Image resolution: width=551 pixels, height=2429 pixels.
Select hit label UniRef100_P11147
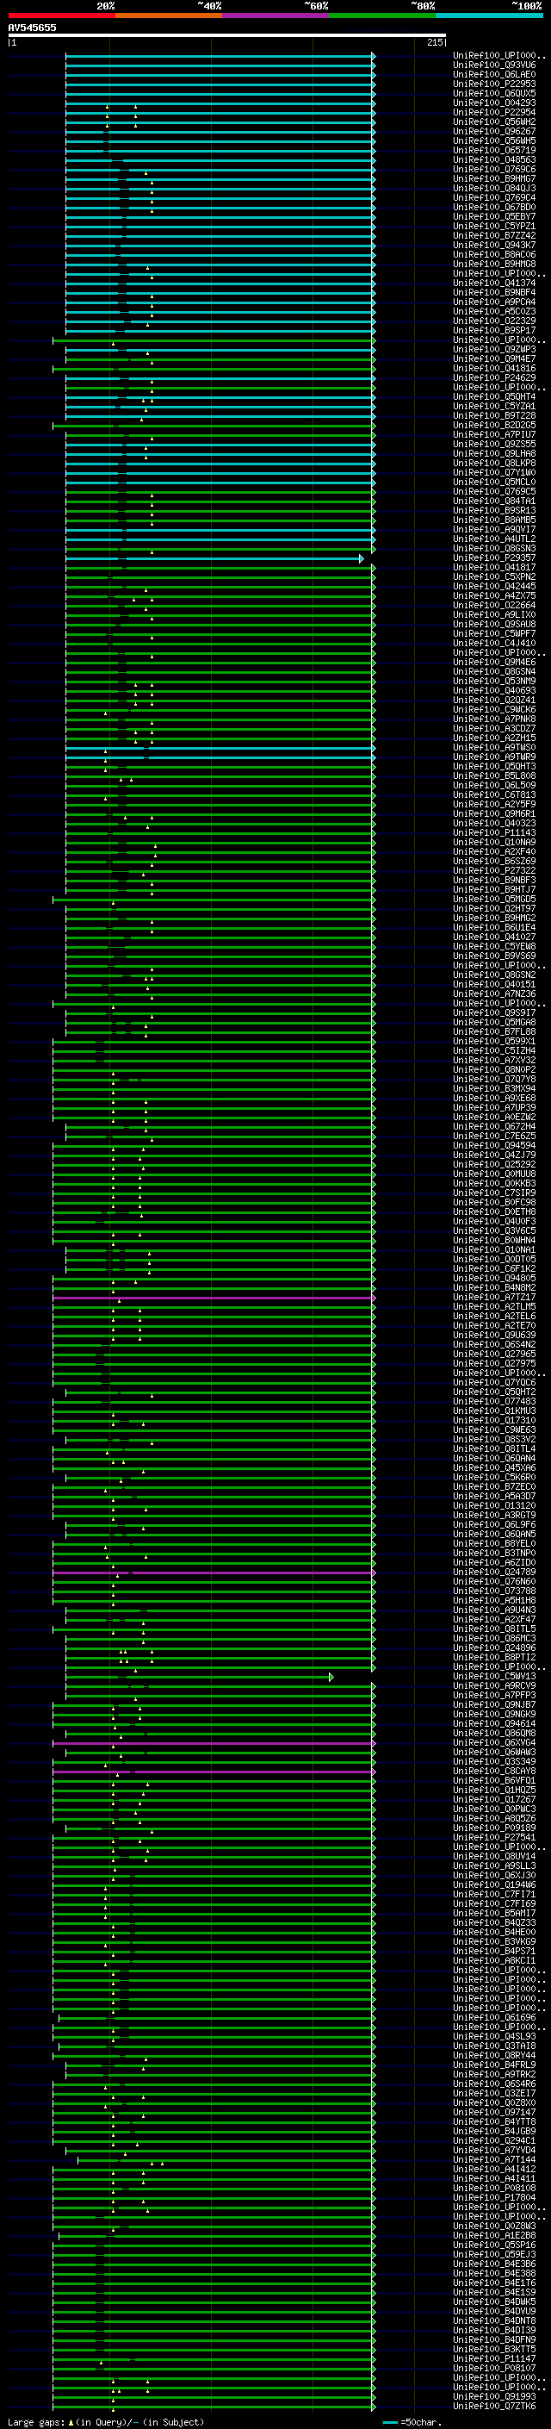(x=493, y=2358)
